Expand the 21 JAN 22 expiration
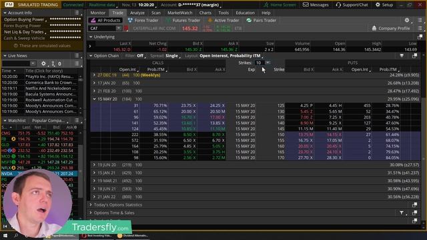 tap(94, 197)
